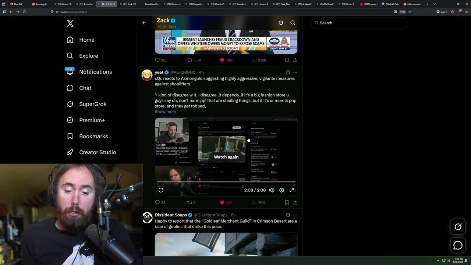Viewport: 471px width, 265px height.
Task: Bookmark this page with the star
Action: click(x=410, y=12)
